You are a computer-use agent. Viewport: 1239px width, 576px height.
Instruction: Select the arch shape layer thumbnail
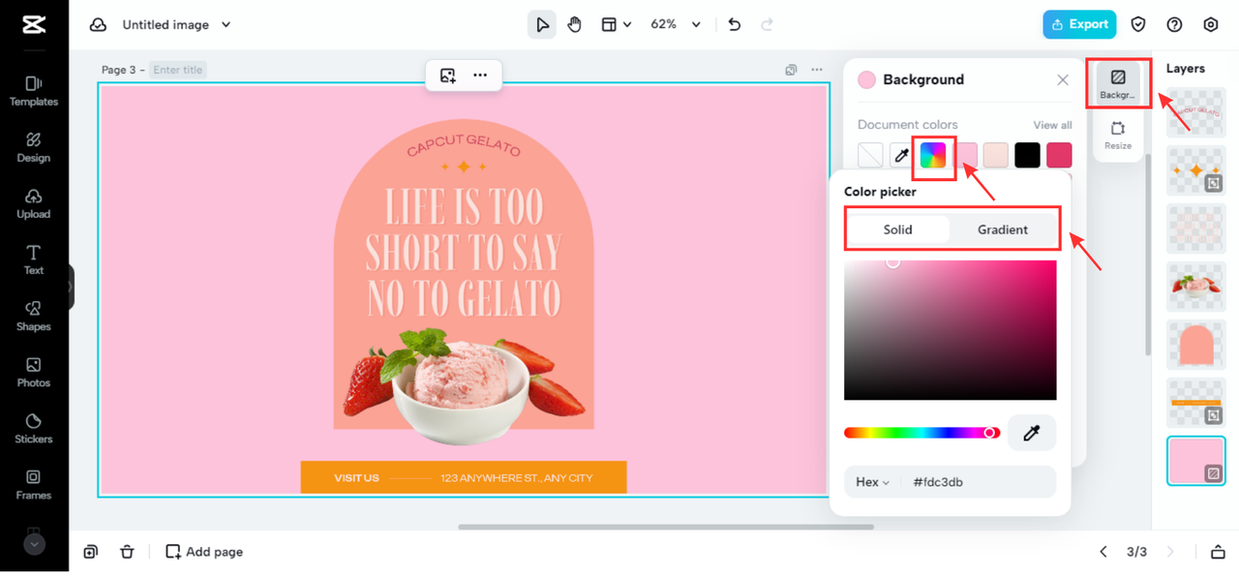(x=1196, y=344)
